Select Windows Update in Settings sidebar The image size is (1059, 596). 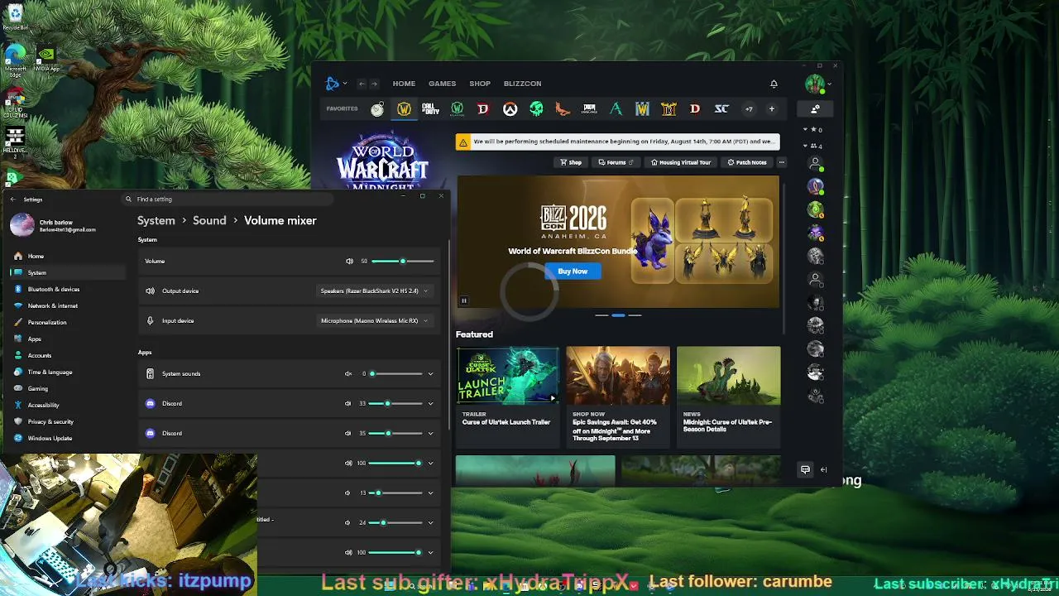(50, 439)
